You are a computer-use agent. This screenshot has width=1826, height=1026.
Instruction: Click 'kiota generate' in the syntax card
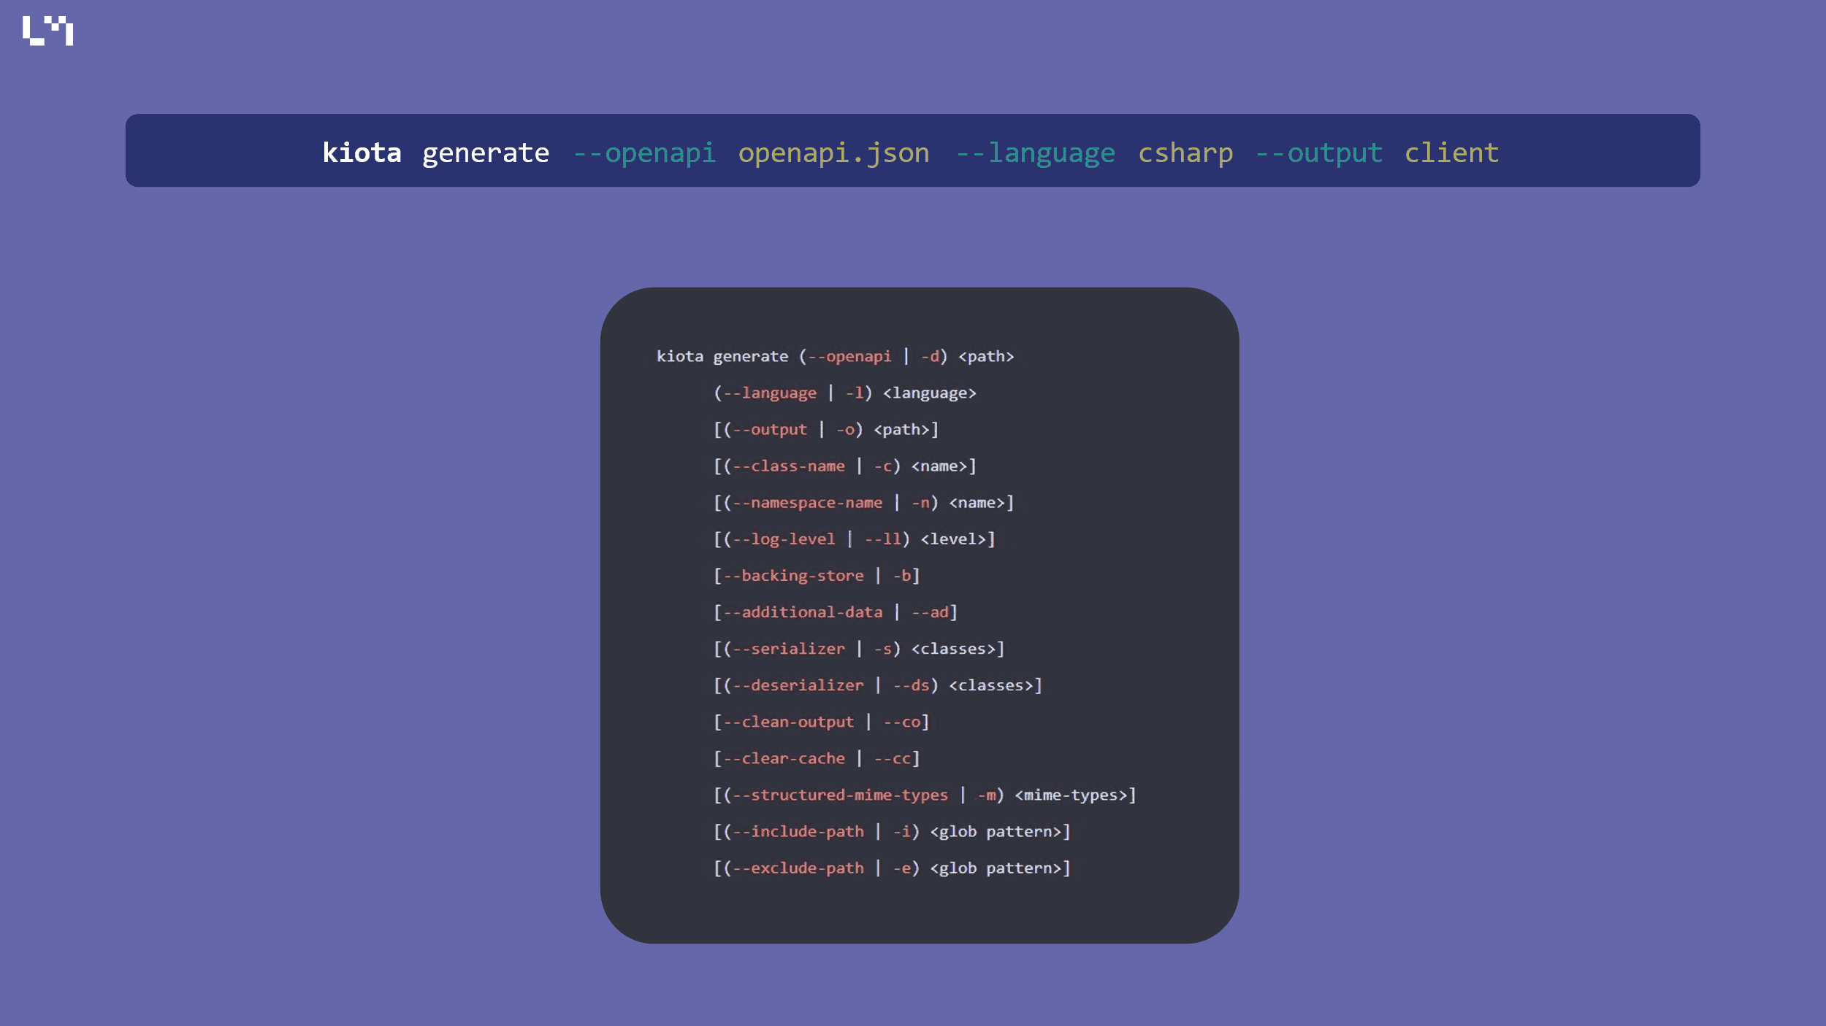pos(722,357)
